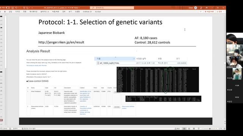Click the large terminal screenshot image on slide

158,80
